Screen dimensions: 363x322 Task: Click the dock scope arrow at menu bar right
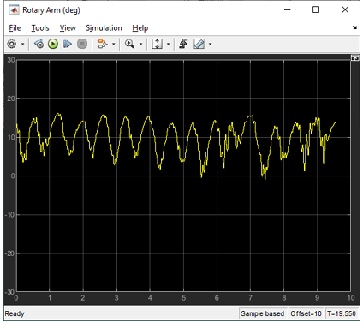tap(354, 27)
